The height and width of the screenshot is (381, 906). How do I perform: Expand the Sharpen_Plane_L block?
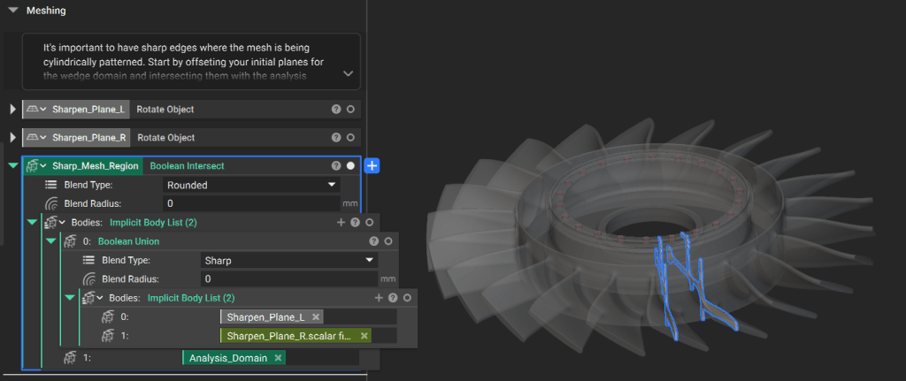click(x=12, y=110)
